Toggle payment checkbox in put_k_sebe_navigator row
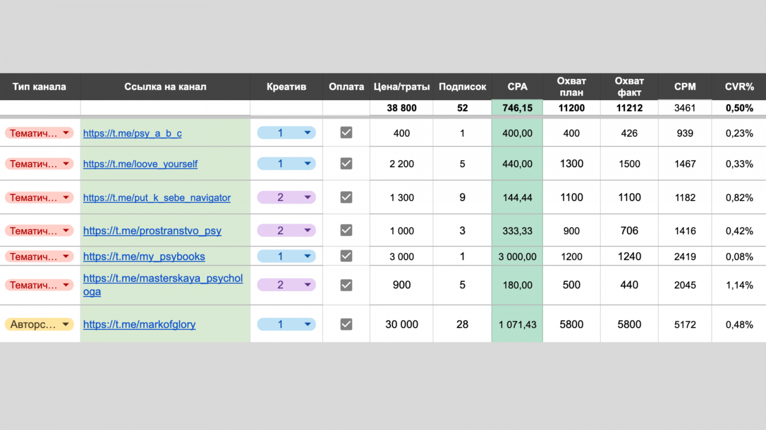Viewport: 766px width, 430px height. [346, 197]
